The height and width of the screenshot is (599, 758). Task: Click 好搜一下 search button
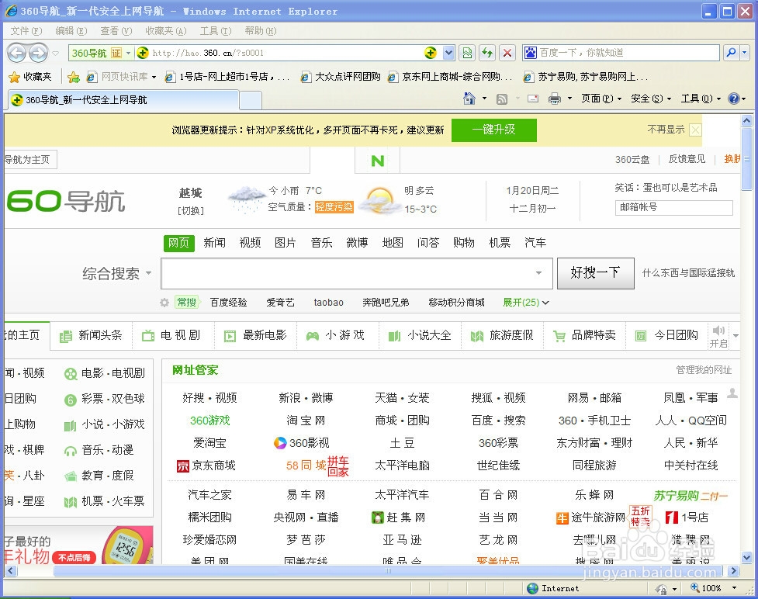596,273
